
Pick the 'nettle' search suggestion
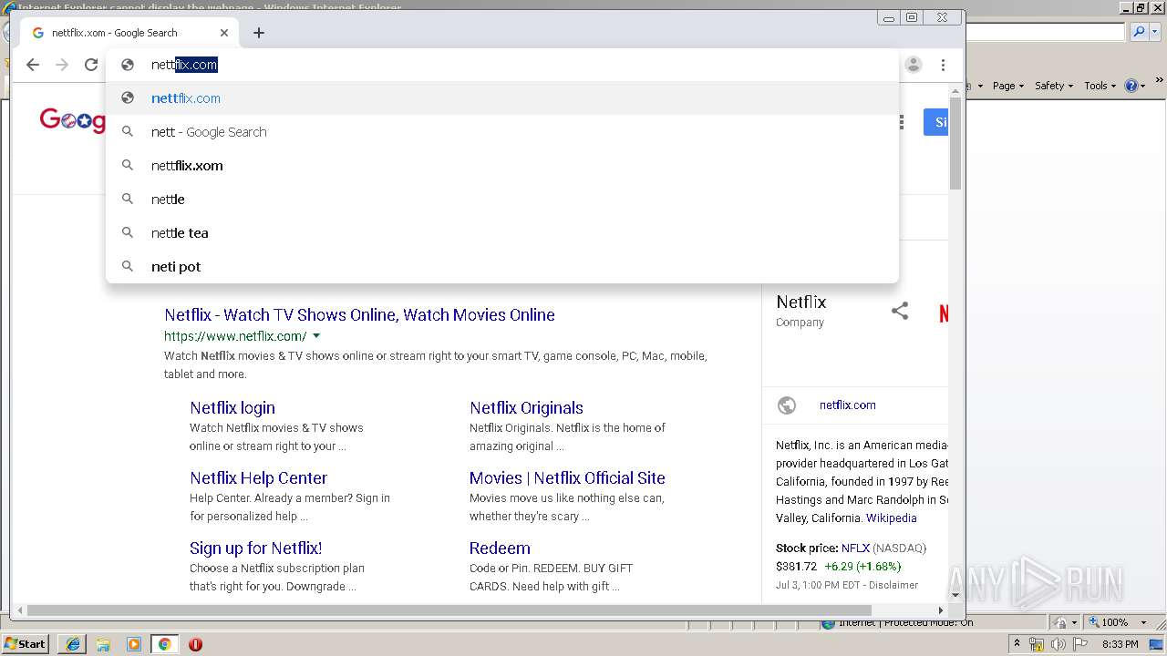click(502, 200)
